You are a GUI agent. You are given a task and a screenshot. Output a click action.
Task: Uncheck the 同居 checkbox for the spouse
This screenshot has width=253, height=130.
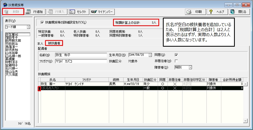[x=176, y=55]
